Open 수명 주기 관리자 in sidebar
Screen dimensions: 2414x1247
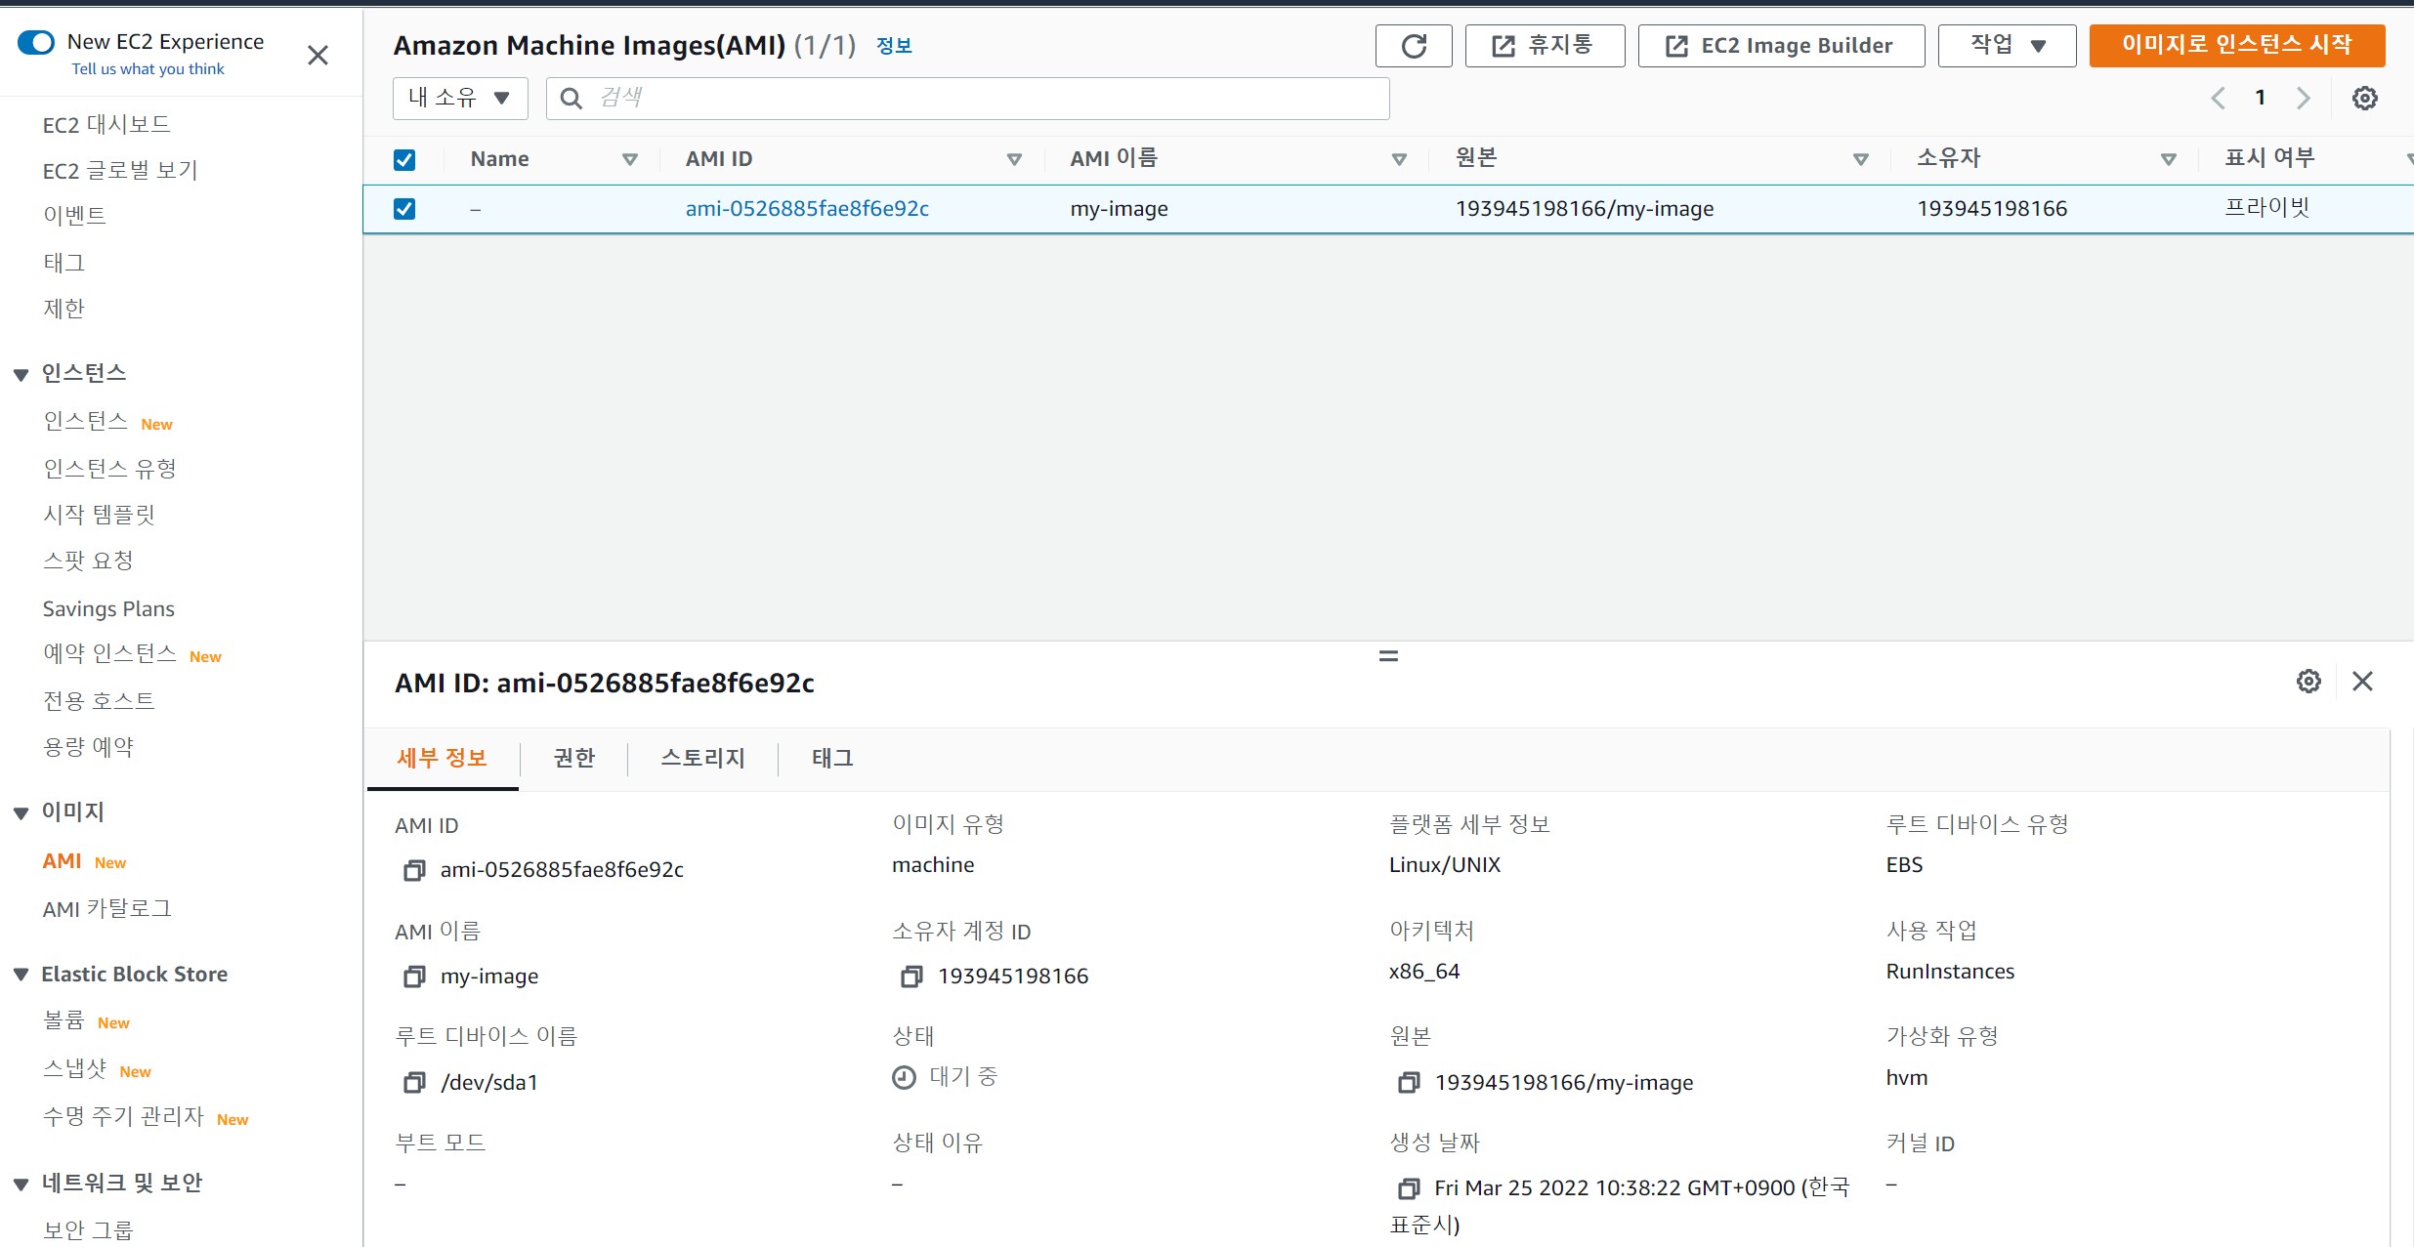(123, 1116)
